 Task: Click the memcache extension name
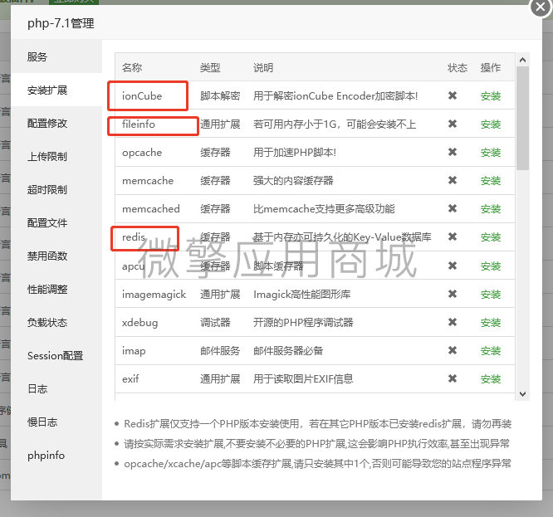[148, 180]
